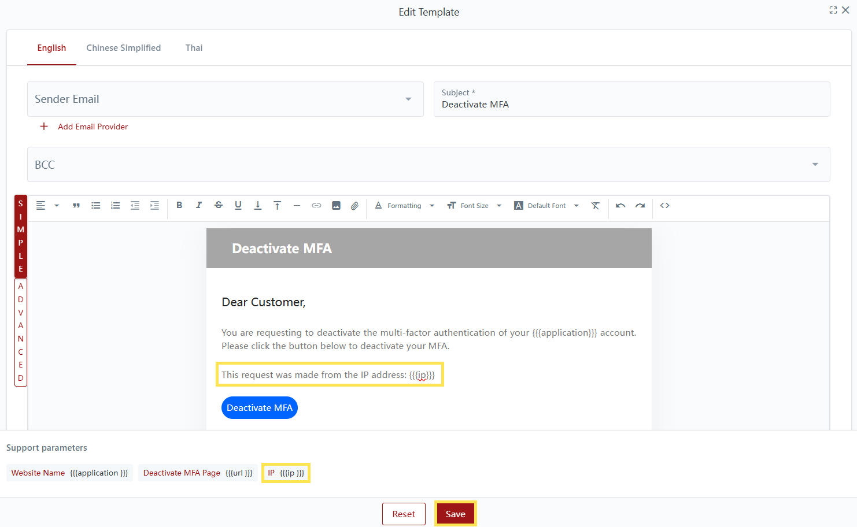
Task: Switch editor to ADVANCED mode
Action: (x=21, y=332)
